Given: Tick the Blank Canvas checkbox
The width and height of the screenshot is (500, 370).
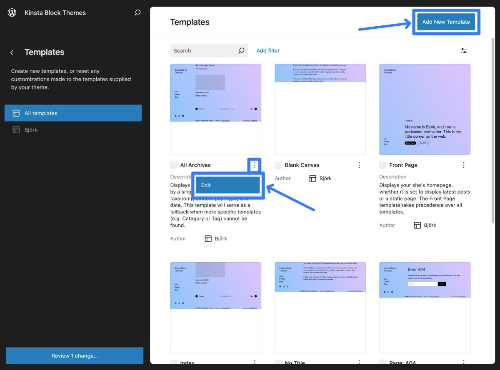Looking at the screenshot, I should [x=278, y=165].
